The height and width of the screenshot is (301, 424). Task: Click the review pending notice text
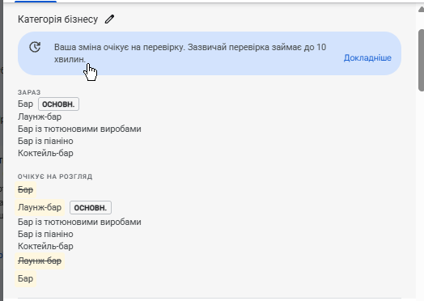coord(190,53)
